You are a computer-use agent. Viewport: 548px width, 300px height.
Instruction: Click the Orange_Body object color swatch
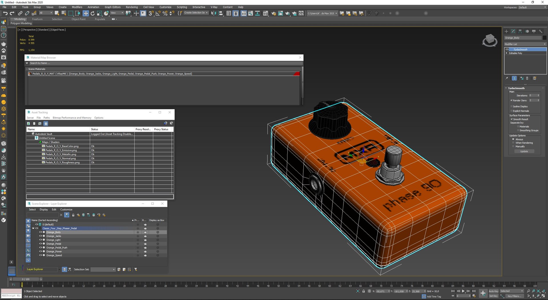pyautogui.click(x=545, y=38)
